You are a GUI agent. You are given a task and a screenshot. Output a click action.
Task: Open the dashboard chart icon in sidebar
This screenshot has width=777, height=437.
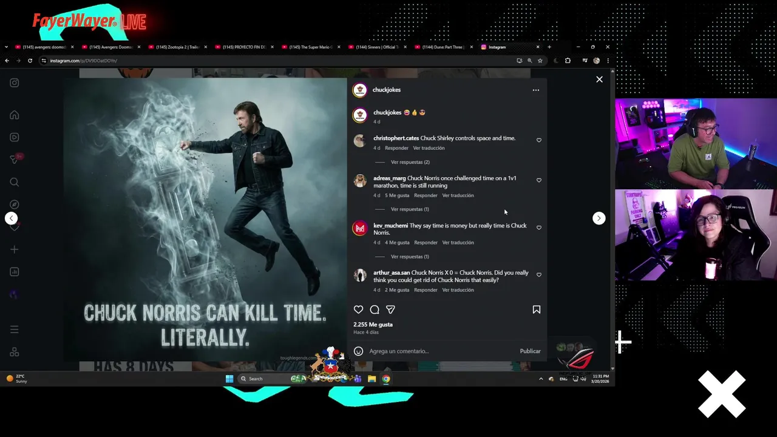pos(15,272)
